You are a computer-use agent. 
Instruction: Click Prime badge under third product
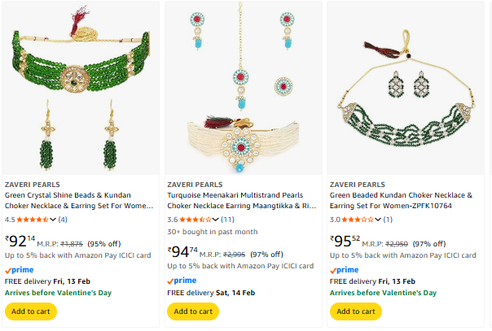click(346, 270)
